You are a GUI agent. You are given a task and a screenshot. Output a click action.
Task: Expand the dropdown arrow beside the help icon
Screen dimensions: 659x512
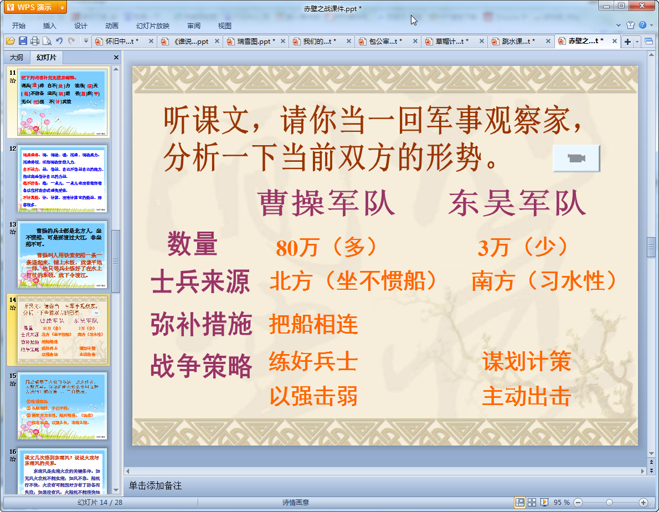point(651,25)
